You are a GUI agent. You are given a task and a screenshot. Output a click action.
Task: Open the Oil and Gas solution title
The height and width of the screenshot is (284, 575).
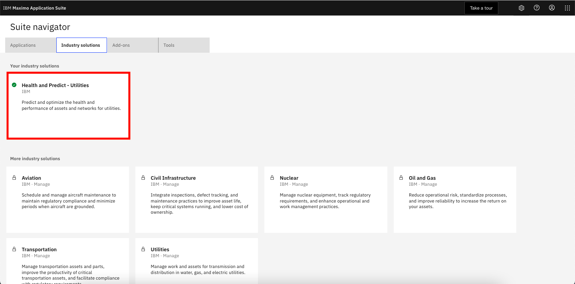coord(422,178)
